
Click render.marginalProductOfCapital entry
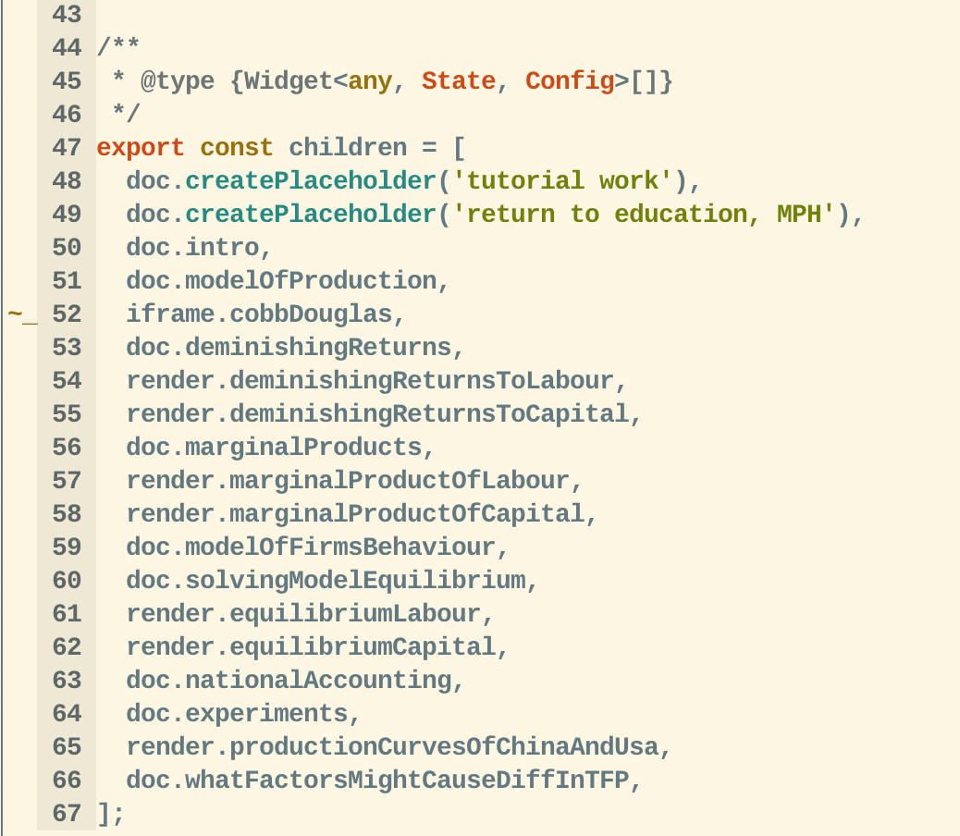click(x=355, y=514)
